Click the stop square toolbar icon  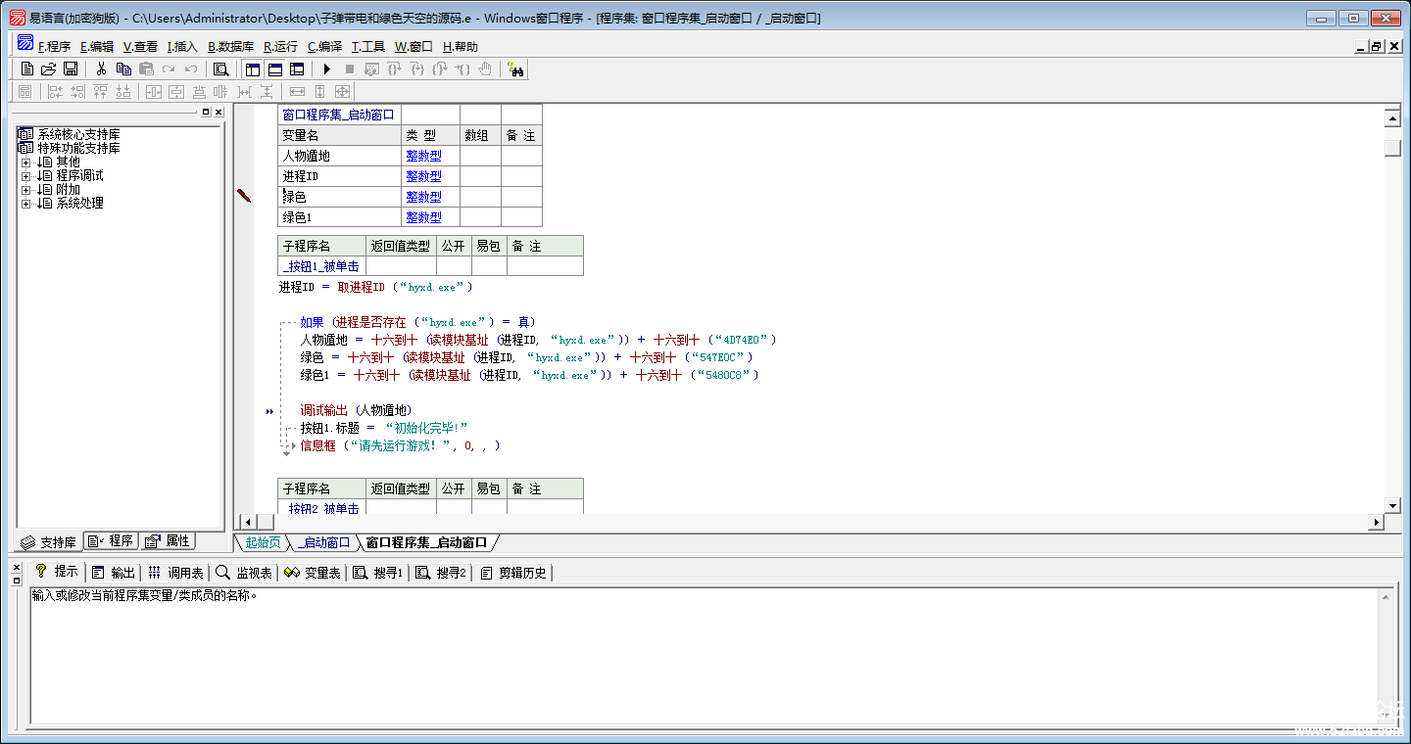tap(350, 69)
